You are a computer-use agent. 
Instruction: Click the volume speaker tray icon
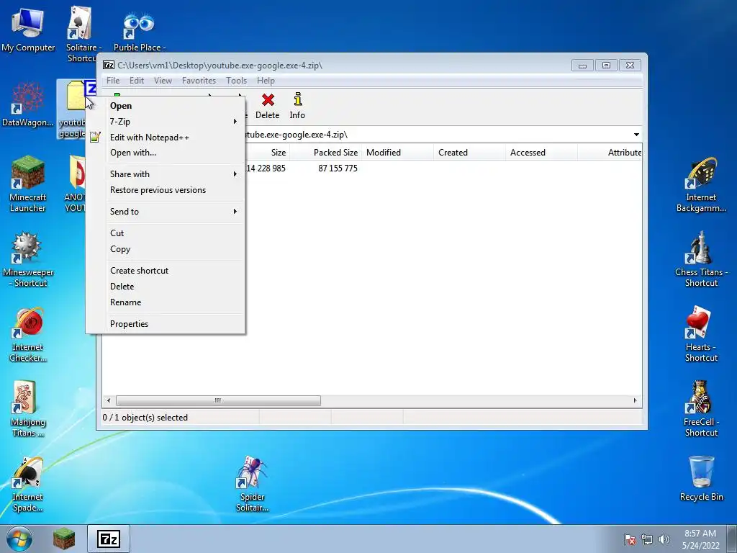click(x=664, y=539)
